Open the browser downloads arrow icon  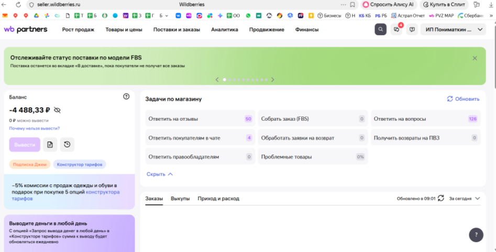point(491,5)
